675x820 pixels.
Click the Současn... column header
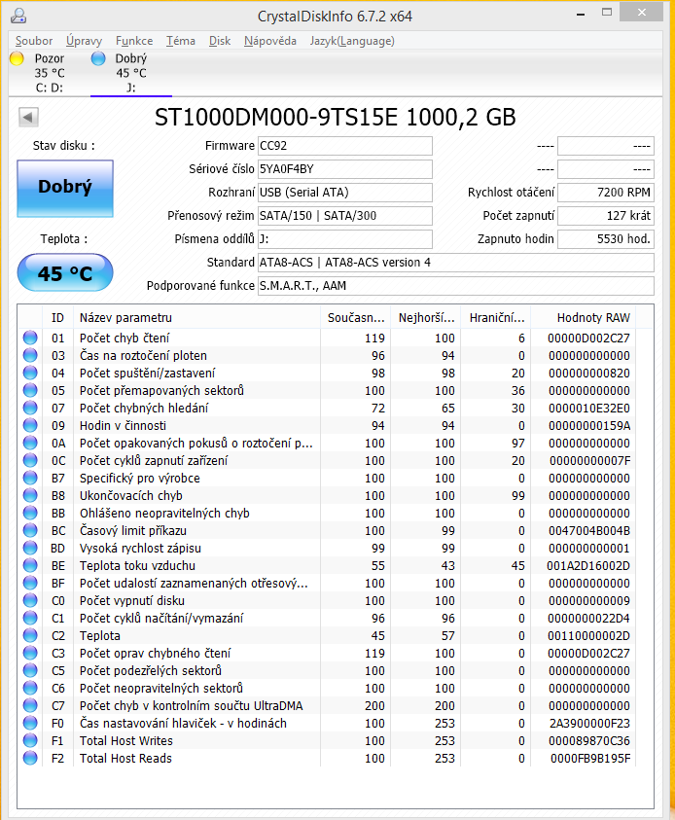coord(356,317)
